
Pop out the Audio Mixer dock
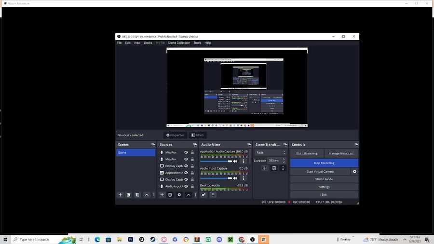249,144
